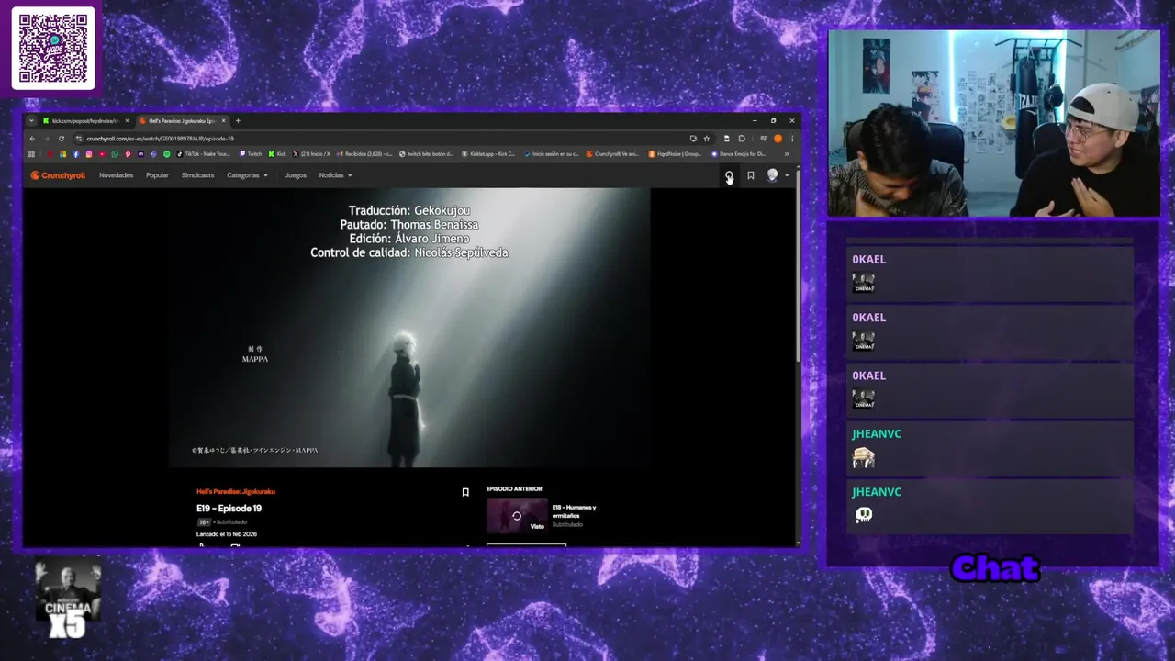Open Hell's Paradise: Jigokuraku series link
1175x661 pixels.
pos(236,492)
